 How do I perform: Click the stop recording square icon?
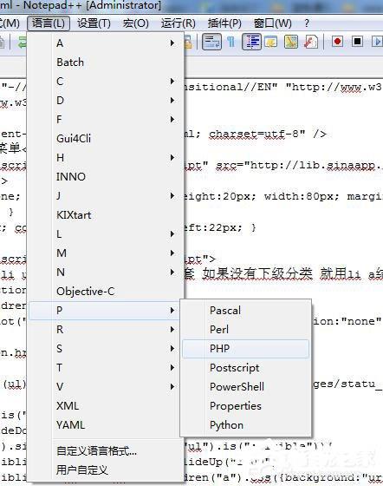357,42
